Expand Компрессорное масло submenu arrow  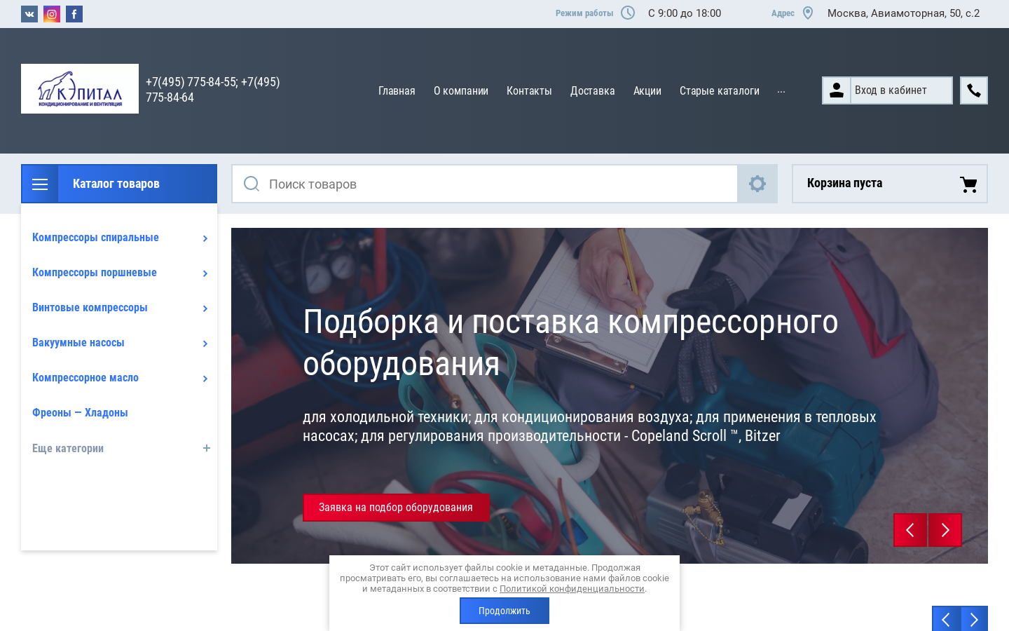click(205, 379)
